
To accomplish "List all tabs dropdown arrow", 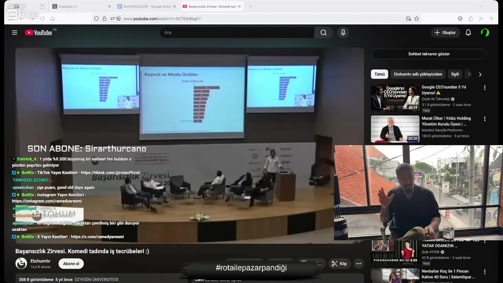I will point(481,6).
